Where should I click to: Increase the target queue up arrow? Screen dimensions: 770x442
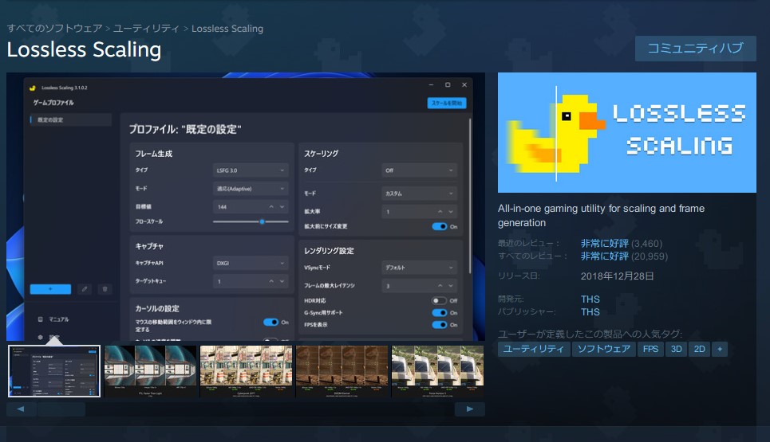(x=271, y=281)
